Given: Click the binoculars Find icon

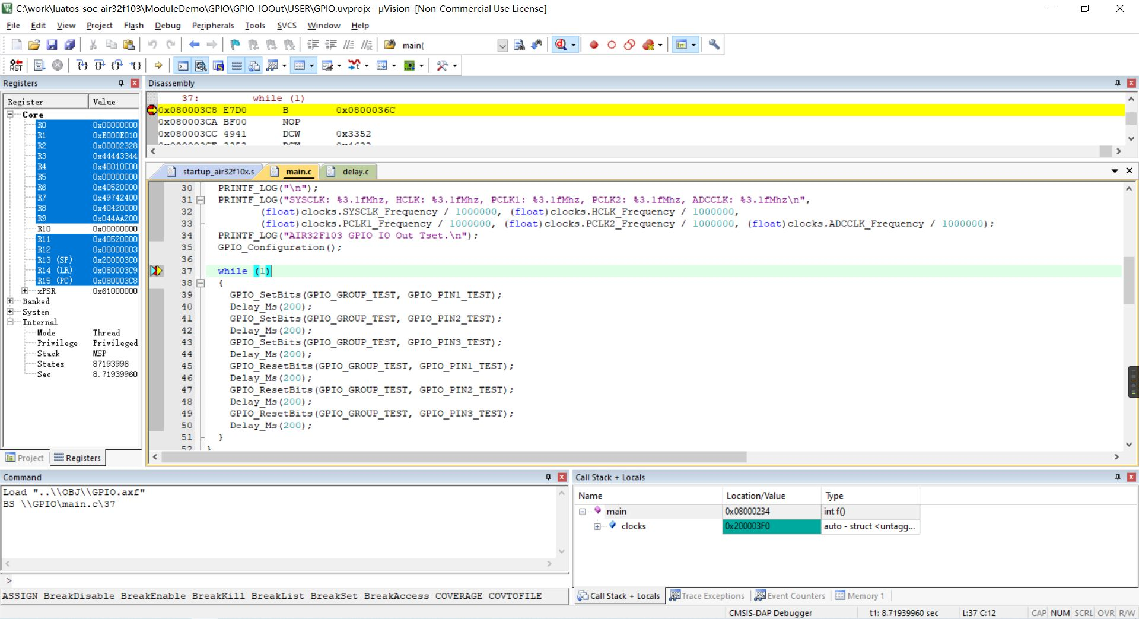Looking at the screenshot, I should 537,45.
